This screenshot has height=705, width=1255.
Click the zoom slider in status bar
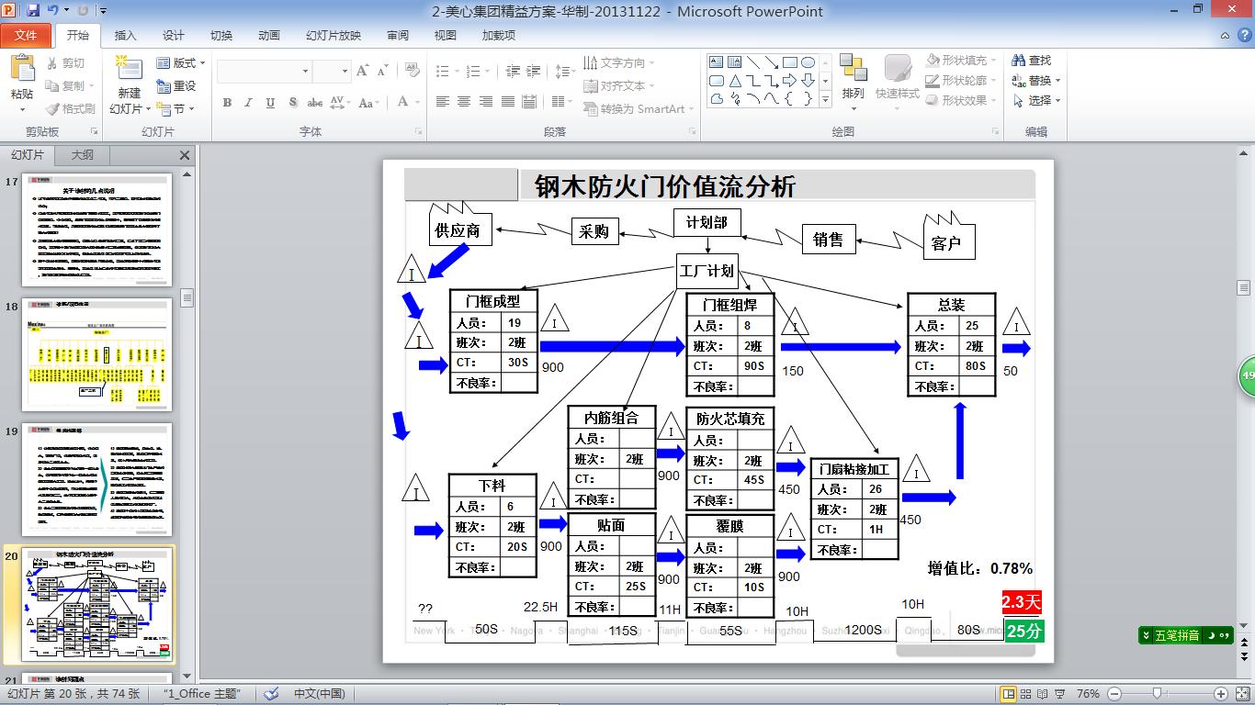(x=1156, y=694)
